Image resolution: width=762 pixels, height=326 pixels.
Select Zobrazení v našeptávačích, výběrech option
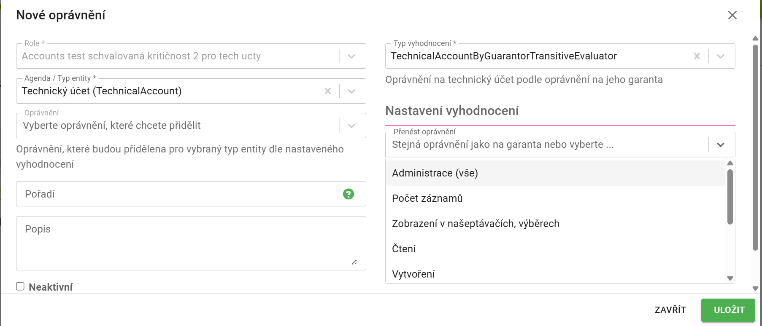pos(555,224)
